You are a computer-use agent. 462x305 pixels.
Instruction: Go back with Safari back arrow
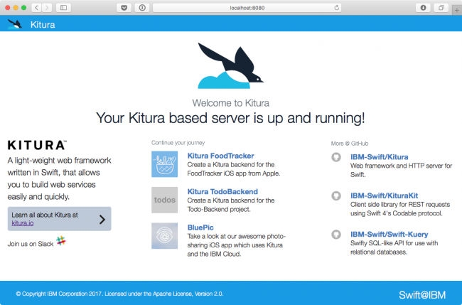36,8
